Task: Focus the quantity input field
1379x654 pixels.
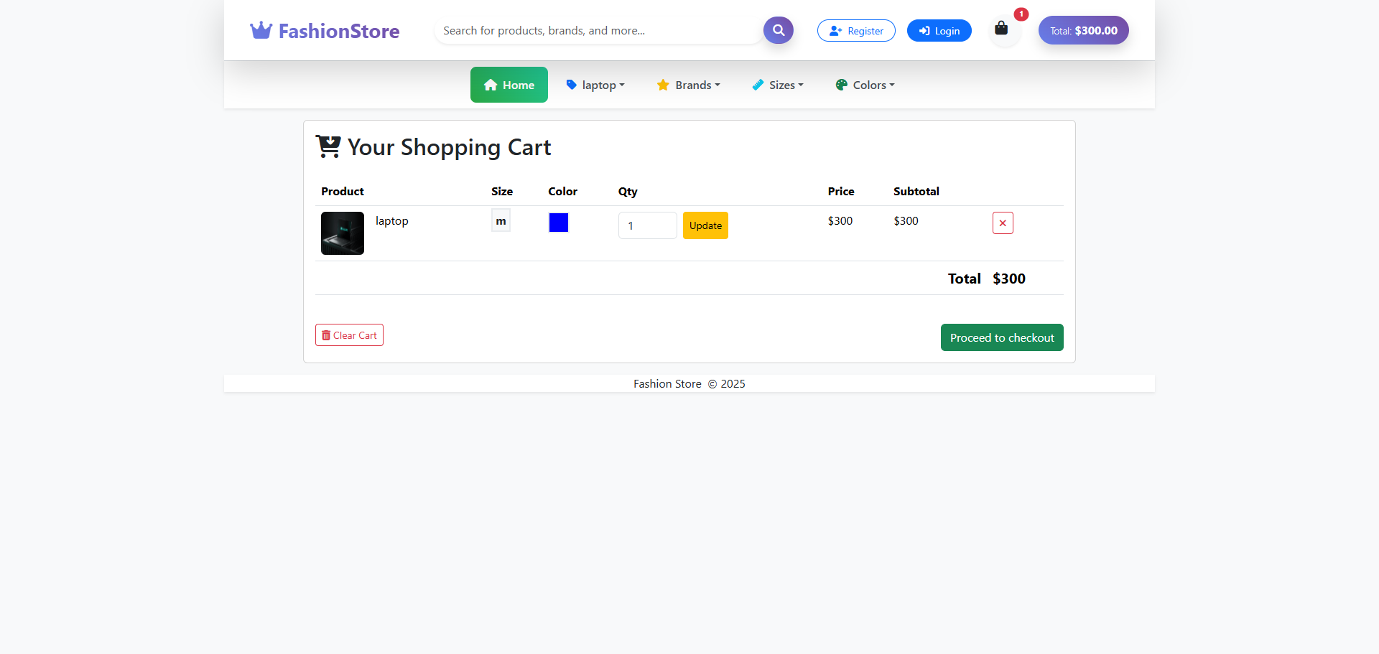Action: (648, 225)
